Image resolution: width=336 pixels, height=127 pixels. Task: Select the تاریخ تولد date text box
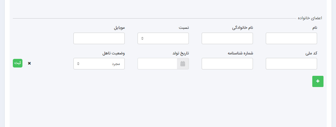[157, 64]
